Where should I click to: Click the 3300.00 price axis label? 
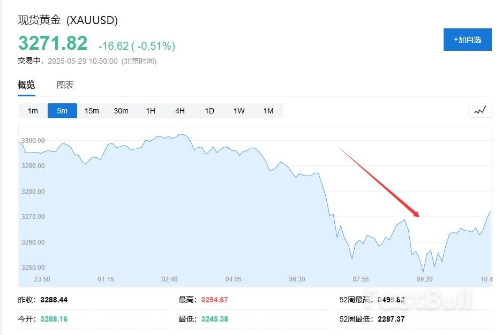point(33,141)
